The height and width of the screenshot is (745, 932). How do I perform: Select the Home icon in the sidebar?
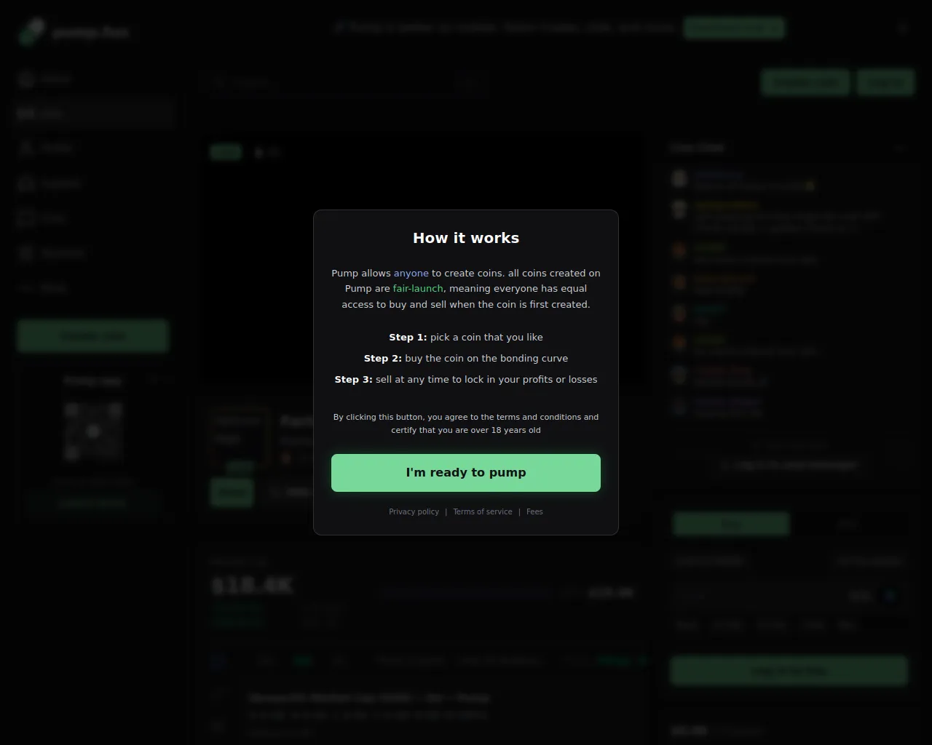(x=27, y=79)
